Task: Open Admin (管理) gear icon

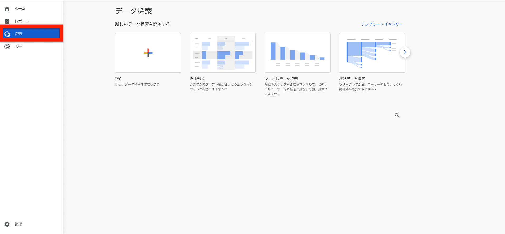Action: point(7,224)
